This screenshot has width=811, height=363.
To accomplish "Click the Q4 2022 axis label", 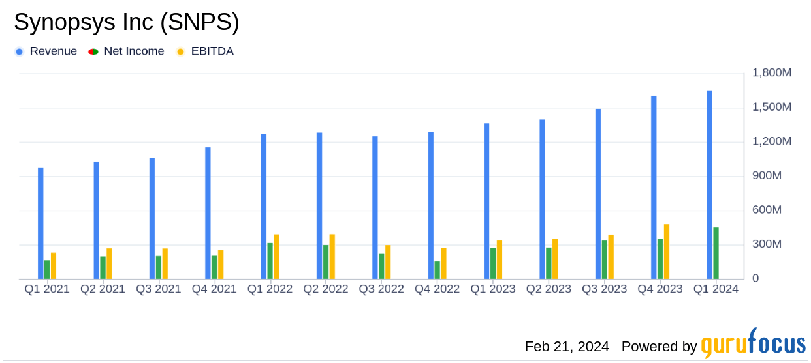I will [x=437, y=289].
